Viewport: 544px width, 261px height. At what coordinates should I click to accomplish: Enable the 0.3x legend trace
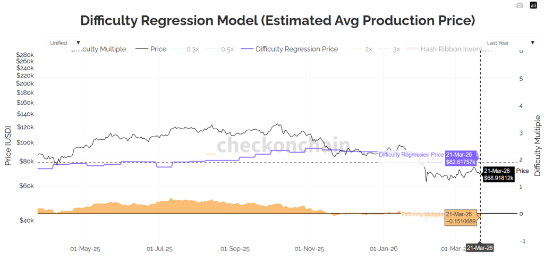[x=192, y=49]
